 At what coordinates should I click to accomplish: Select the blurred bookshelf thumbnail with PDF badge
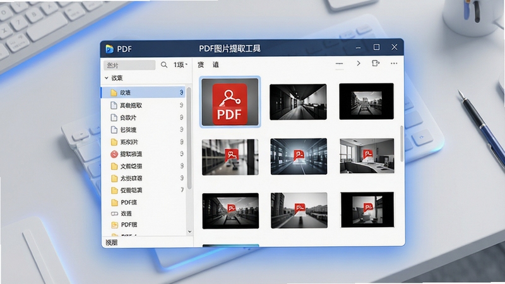(x=230, y=157)
